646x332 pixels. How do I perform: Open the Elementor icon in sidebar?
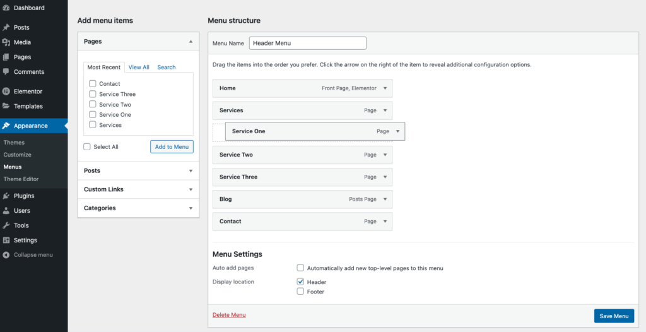point(6,91)
